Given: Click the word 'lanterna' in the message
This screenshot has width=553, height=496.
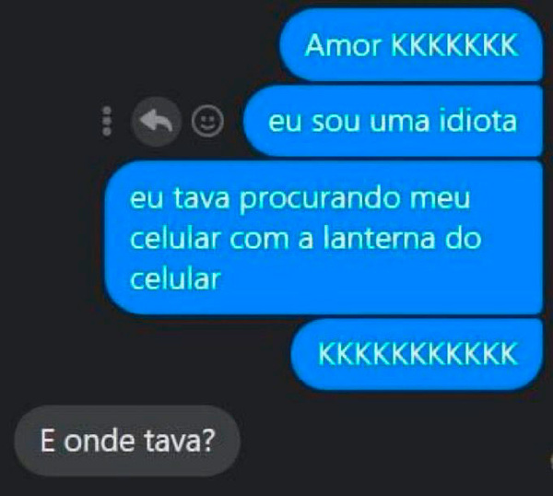Looking at the screenshot, I should pyautogui.click(x=379, y=238).
